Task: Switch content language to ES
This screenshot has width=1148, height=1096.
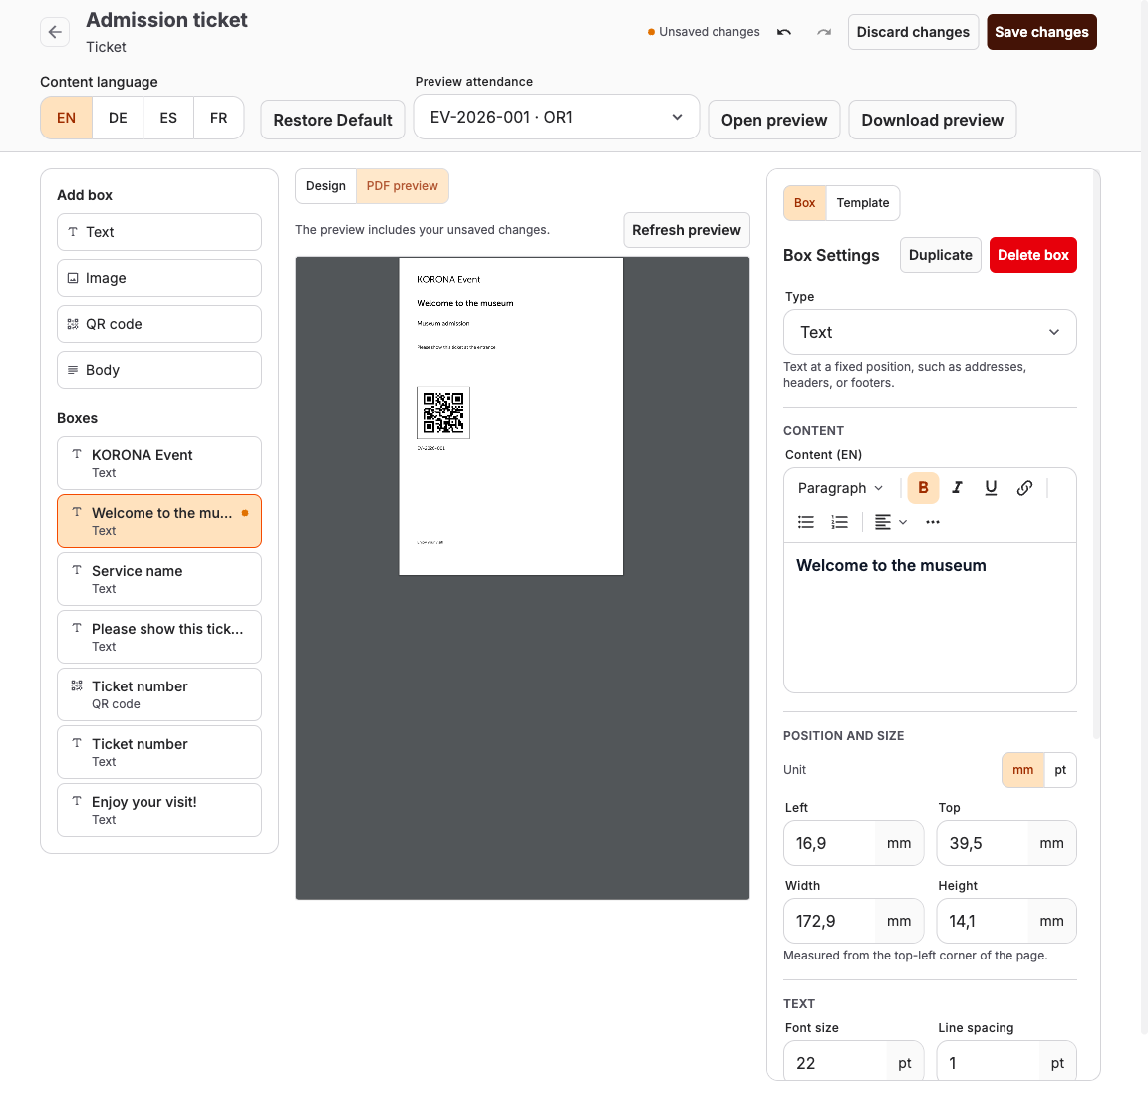Action: pos(168,118)
